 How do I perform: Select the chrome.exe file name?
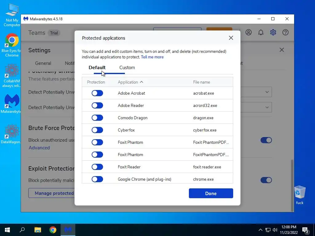(203, 179)
